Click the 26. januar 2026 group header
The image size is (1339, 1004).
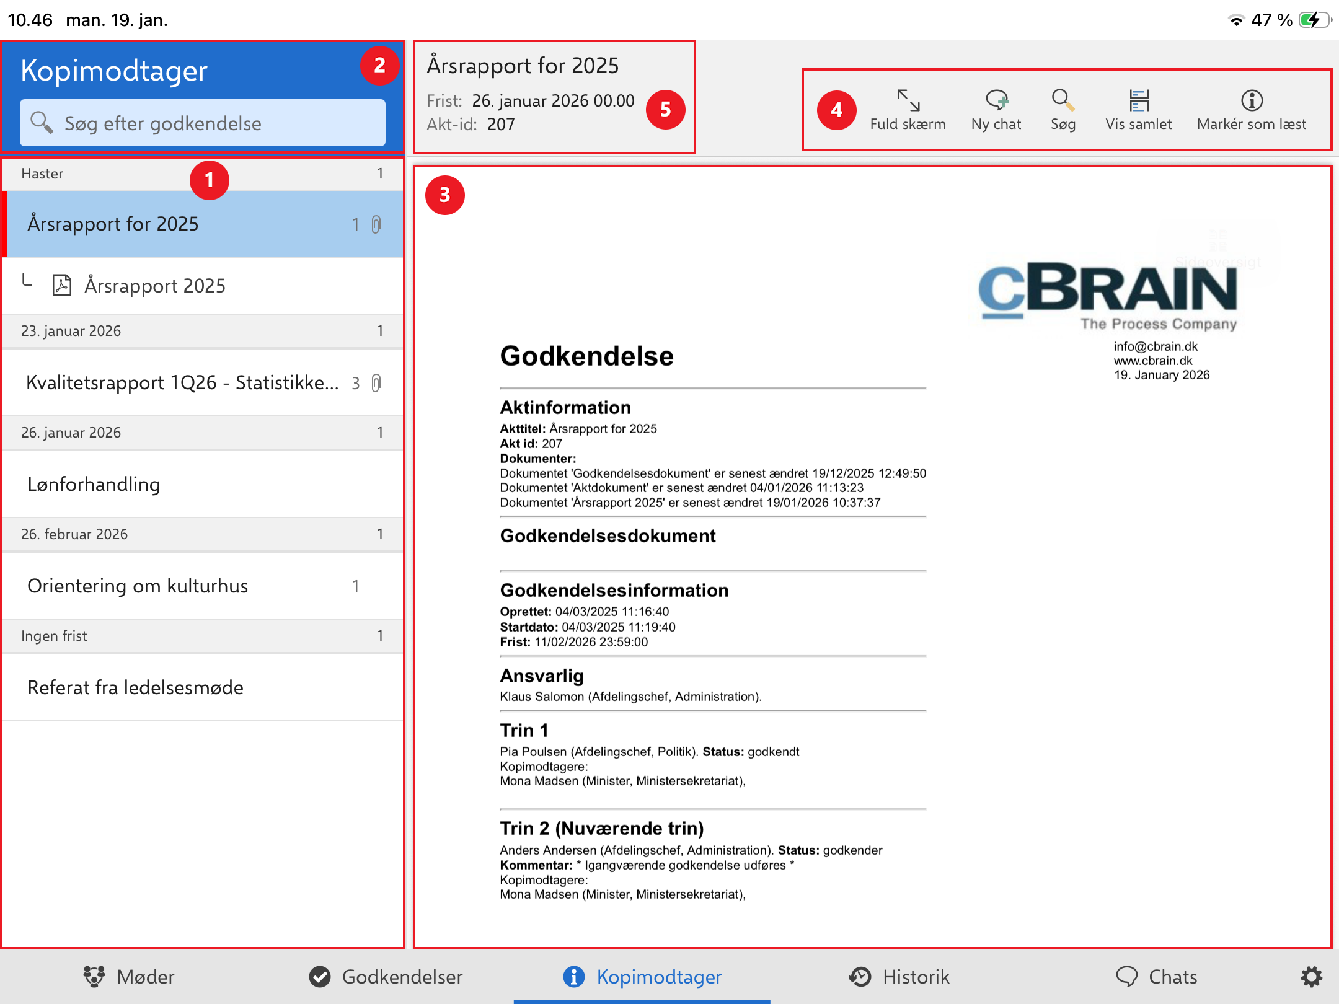pyautogui.click(x=203, y=433)
